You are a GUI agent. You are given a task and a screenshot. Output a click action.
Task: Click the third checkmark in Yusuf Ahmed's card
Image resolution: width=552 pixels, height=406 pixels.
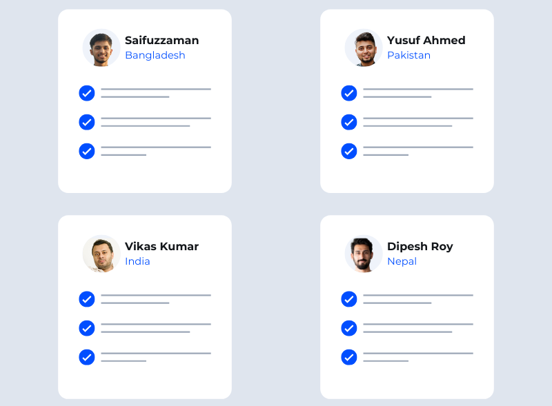click(349, 151)
